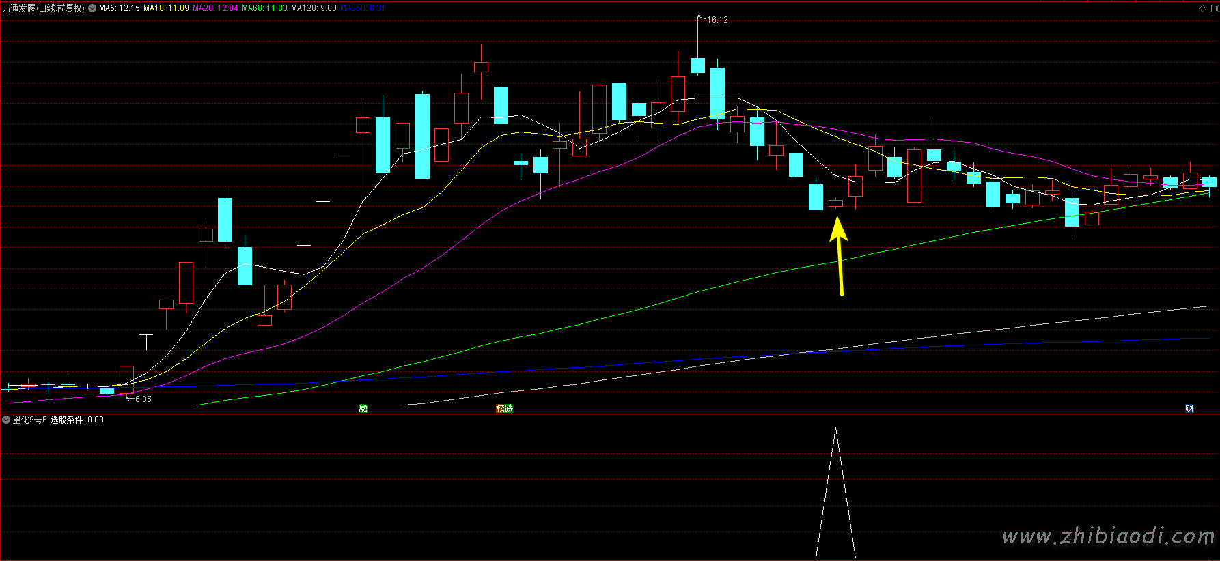This screenshot has width=1220, height=561.
Task: Click the diamond icon in top-right corner
Action: point(1202,8)
